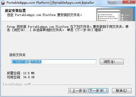
Task: Go back with the 上一步(P) button
Action: tap(78, 91)
